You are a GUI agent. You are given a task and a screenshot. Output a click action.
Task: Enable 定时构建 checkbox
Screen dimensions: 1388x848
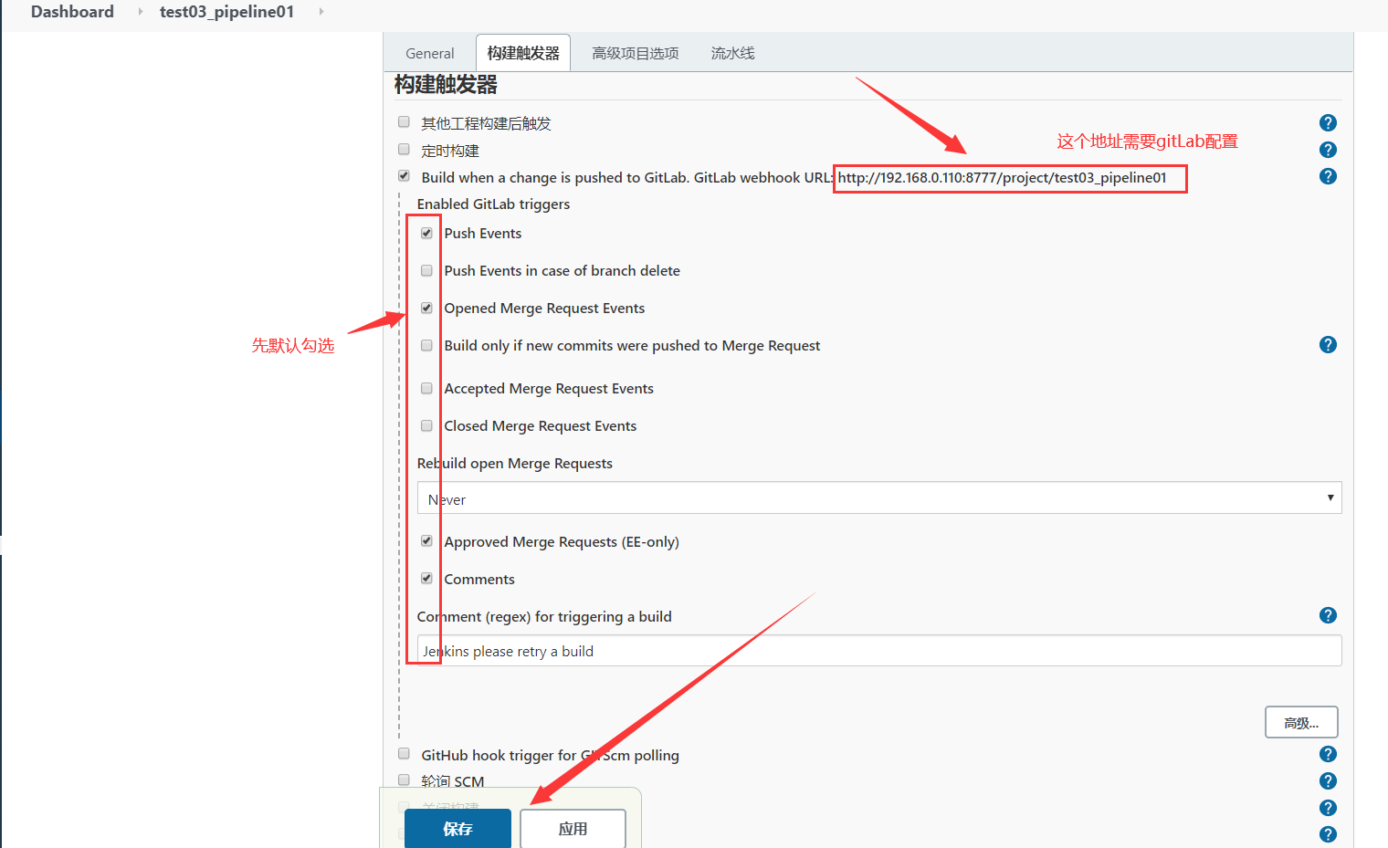[404, 149]
